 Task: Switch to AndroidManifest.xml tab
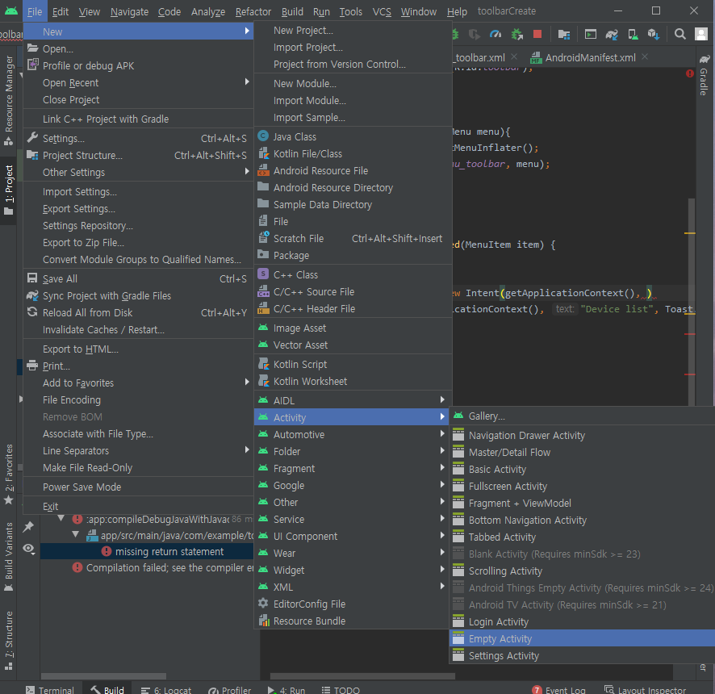tap(590, 58)
